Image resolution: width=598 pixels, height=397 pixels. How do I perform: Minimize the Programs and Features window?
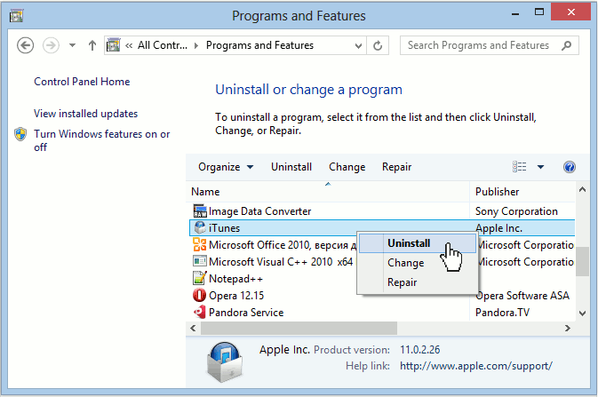pyautogui.click(x=515, y=13)
